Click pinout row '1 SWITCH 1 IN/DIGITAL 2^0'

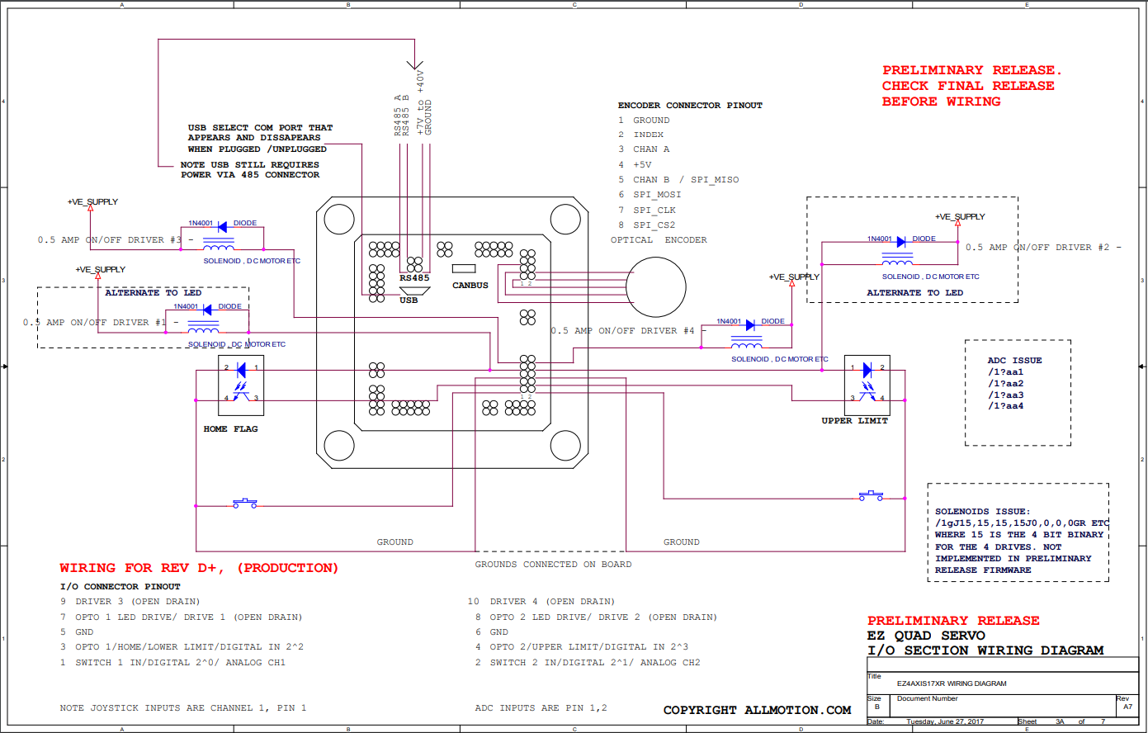172,663
